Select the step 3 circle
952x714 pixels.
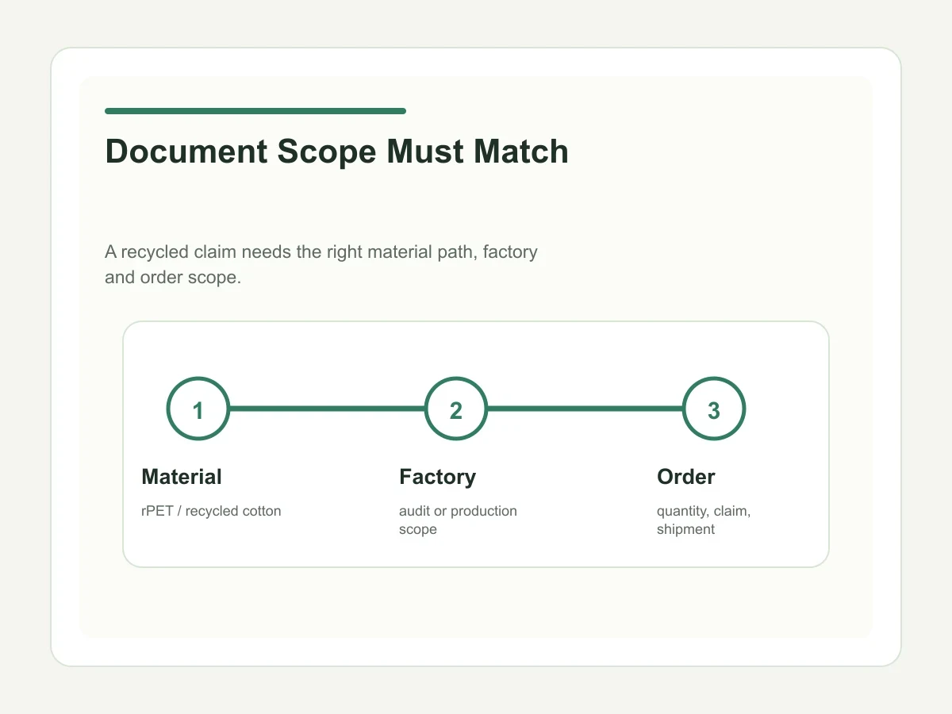(x=714, y=409)
